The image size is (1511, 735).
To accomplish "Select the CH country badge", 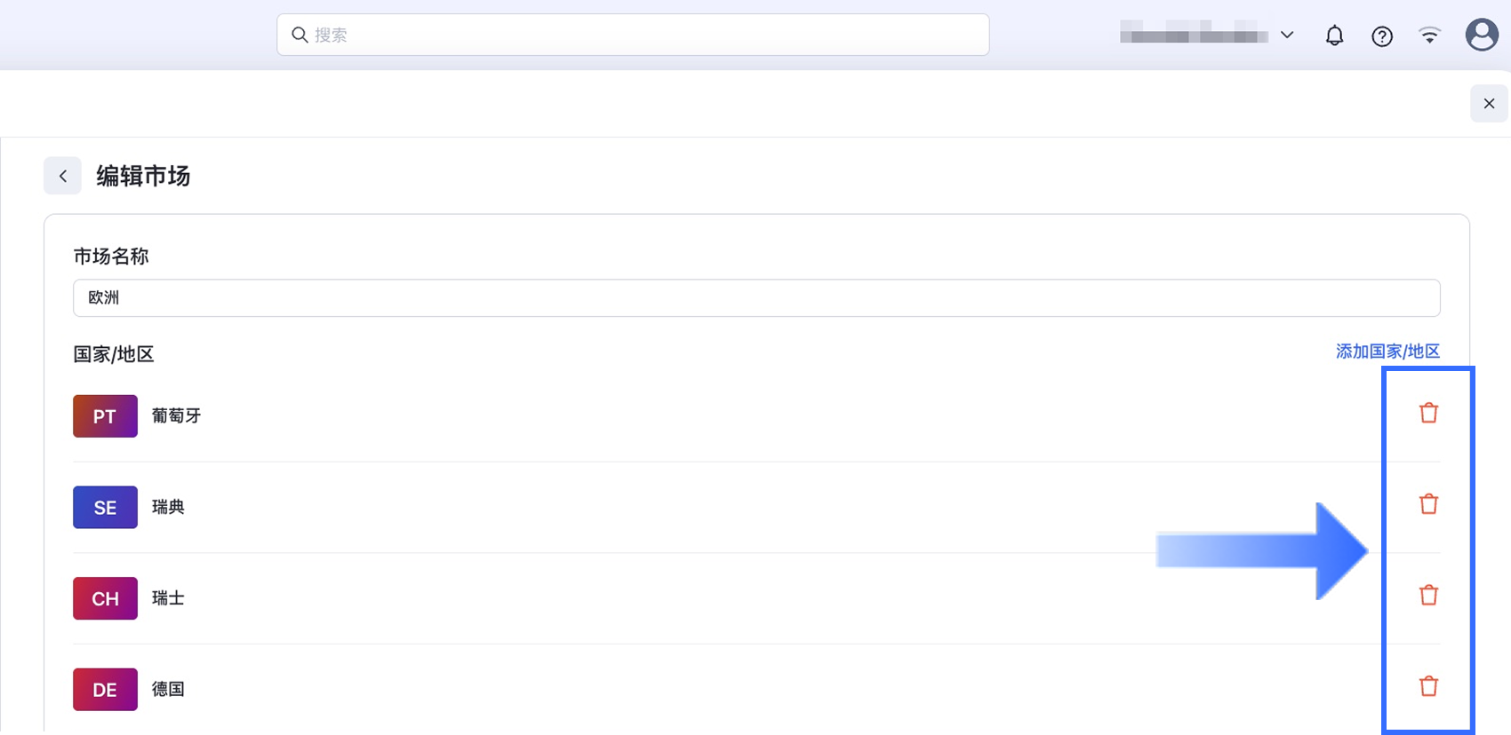I will [x=105, y=598].
